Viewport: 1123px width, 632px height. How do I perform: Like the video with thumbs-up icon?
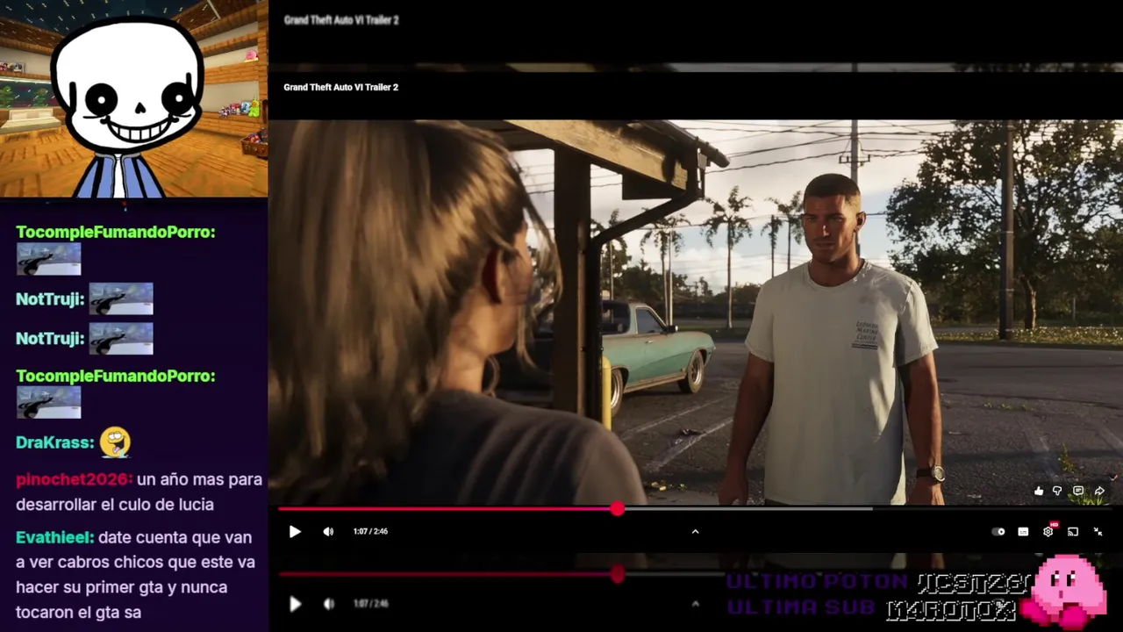point(1039,491)
